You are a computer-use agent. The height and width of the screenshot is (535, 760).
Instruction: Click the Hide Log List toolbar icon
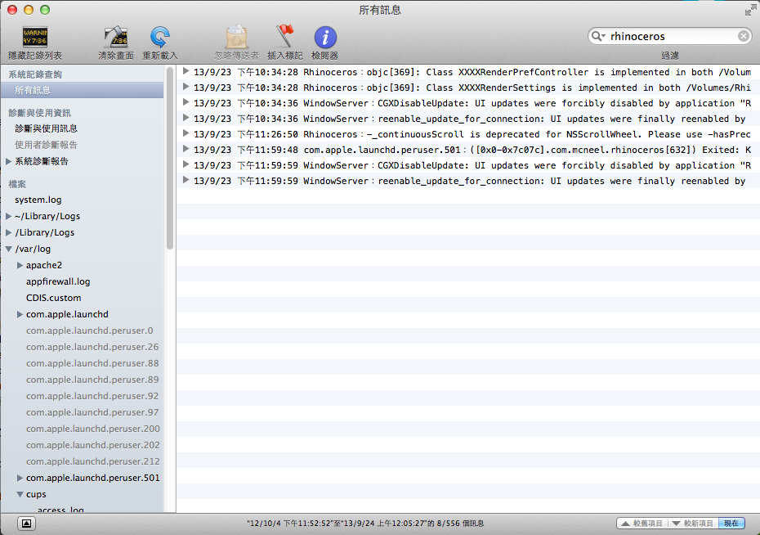(35, 38)
